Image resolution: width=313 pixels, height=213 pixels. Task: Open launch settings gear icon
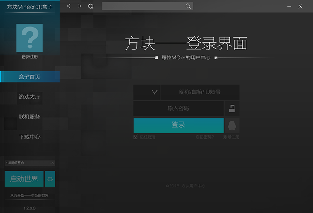[x=50, y=179]
